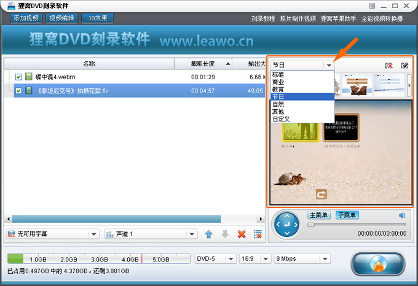Viewport: 418px width, 286px height.
Task: Choose highlighted 节日 in category list
Action: click(x=302, y=97)
